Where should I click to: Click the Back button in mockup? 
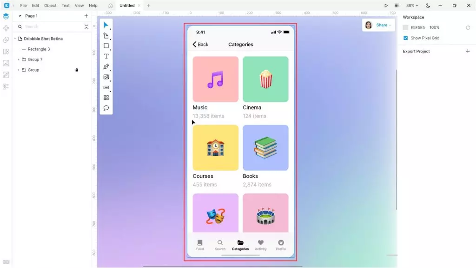point(201,44)
